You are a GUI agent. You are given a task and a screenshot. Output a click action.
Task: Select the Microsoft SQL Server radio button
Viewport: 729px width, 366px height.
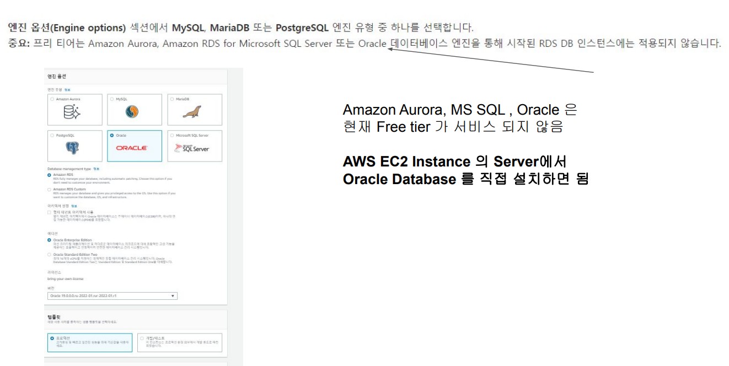172,134
